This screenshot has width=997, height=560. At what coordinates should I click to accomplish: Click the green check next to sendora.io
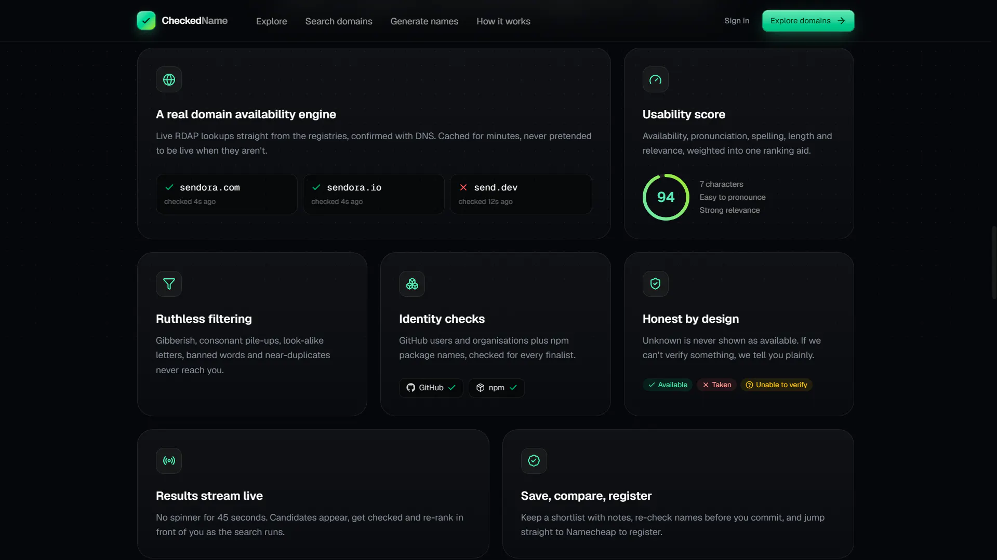(316, 187)
